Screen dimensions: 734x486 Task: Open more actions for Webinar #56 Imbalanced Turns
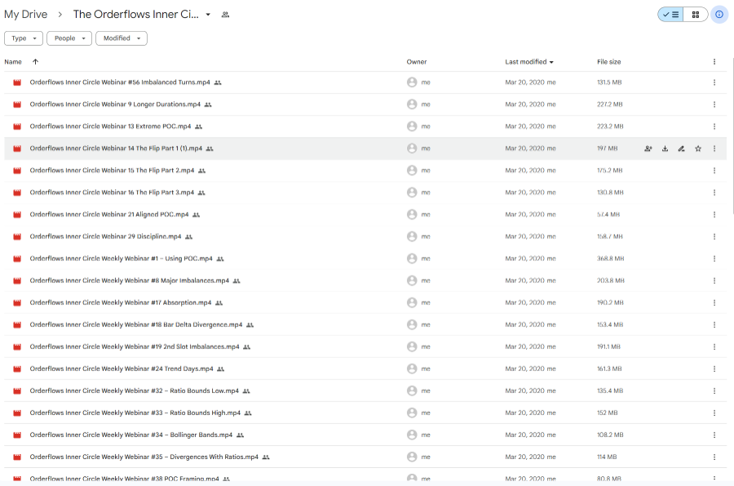(714, 82)
